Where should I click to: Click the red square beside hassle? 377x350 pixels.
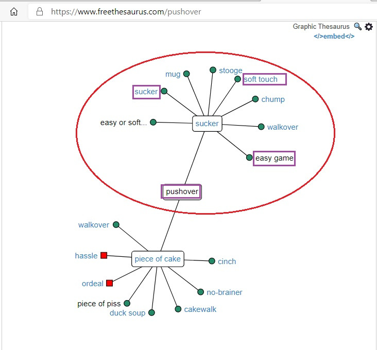click(x=104, y=255)
